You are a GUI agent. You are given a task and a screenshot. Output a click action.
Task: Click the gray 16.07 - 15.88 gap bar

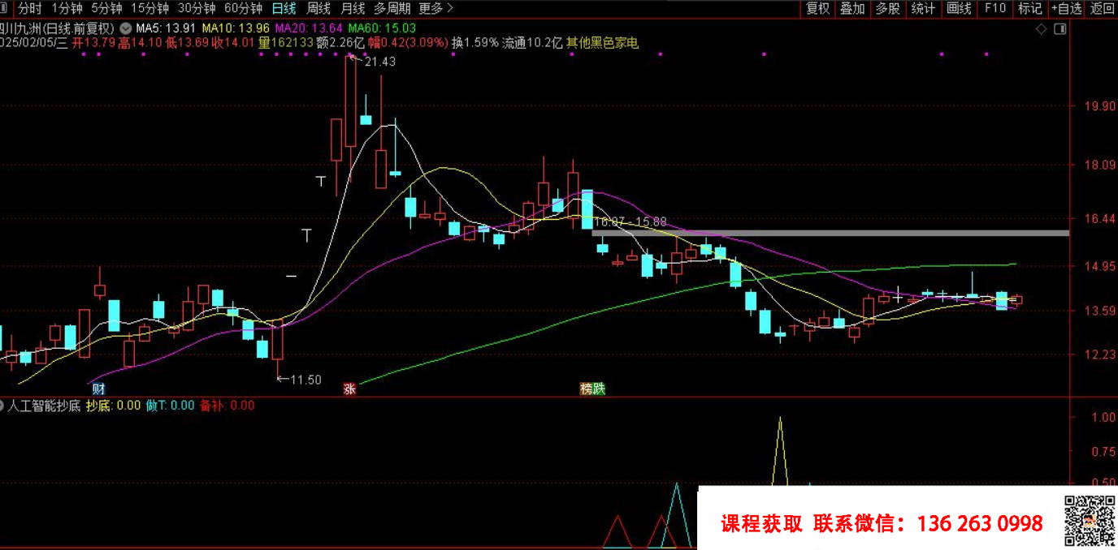(830, 233)
